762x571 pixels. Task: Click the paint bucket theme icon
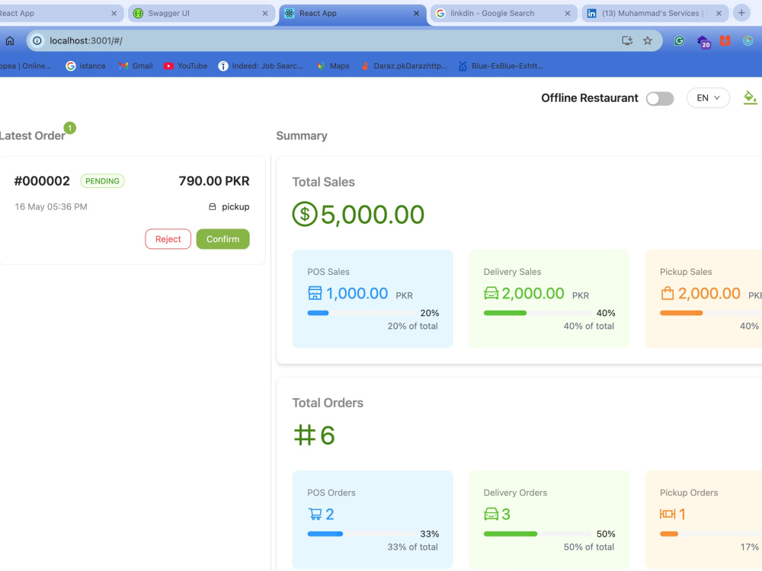(x=750, y=97)
